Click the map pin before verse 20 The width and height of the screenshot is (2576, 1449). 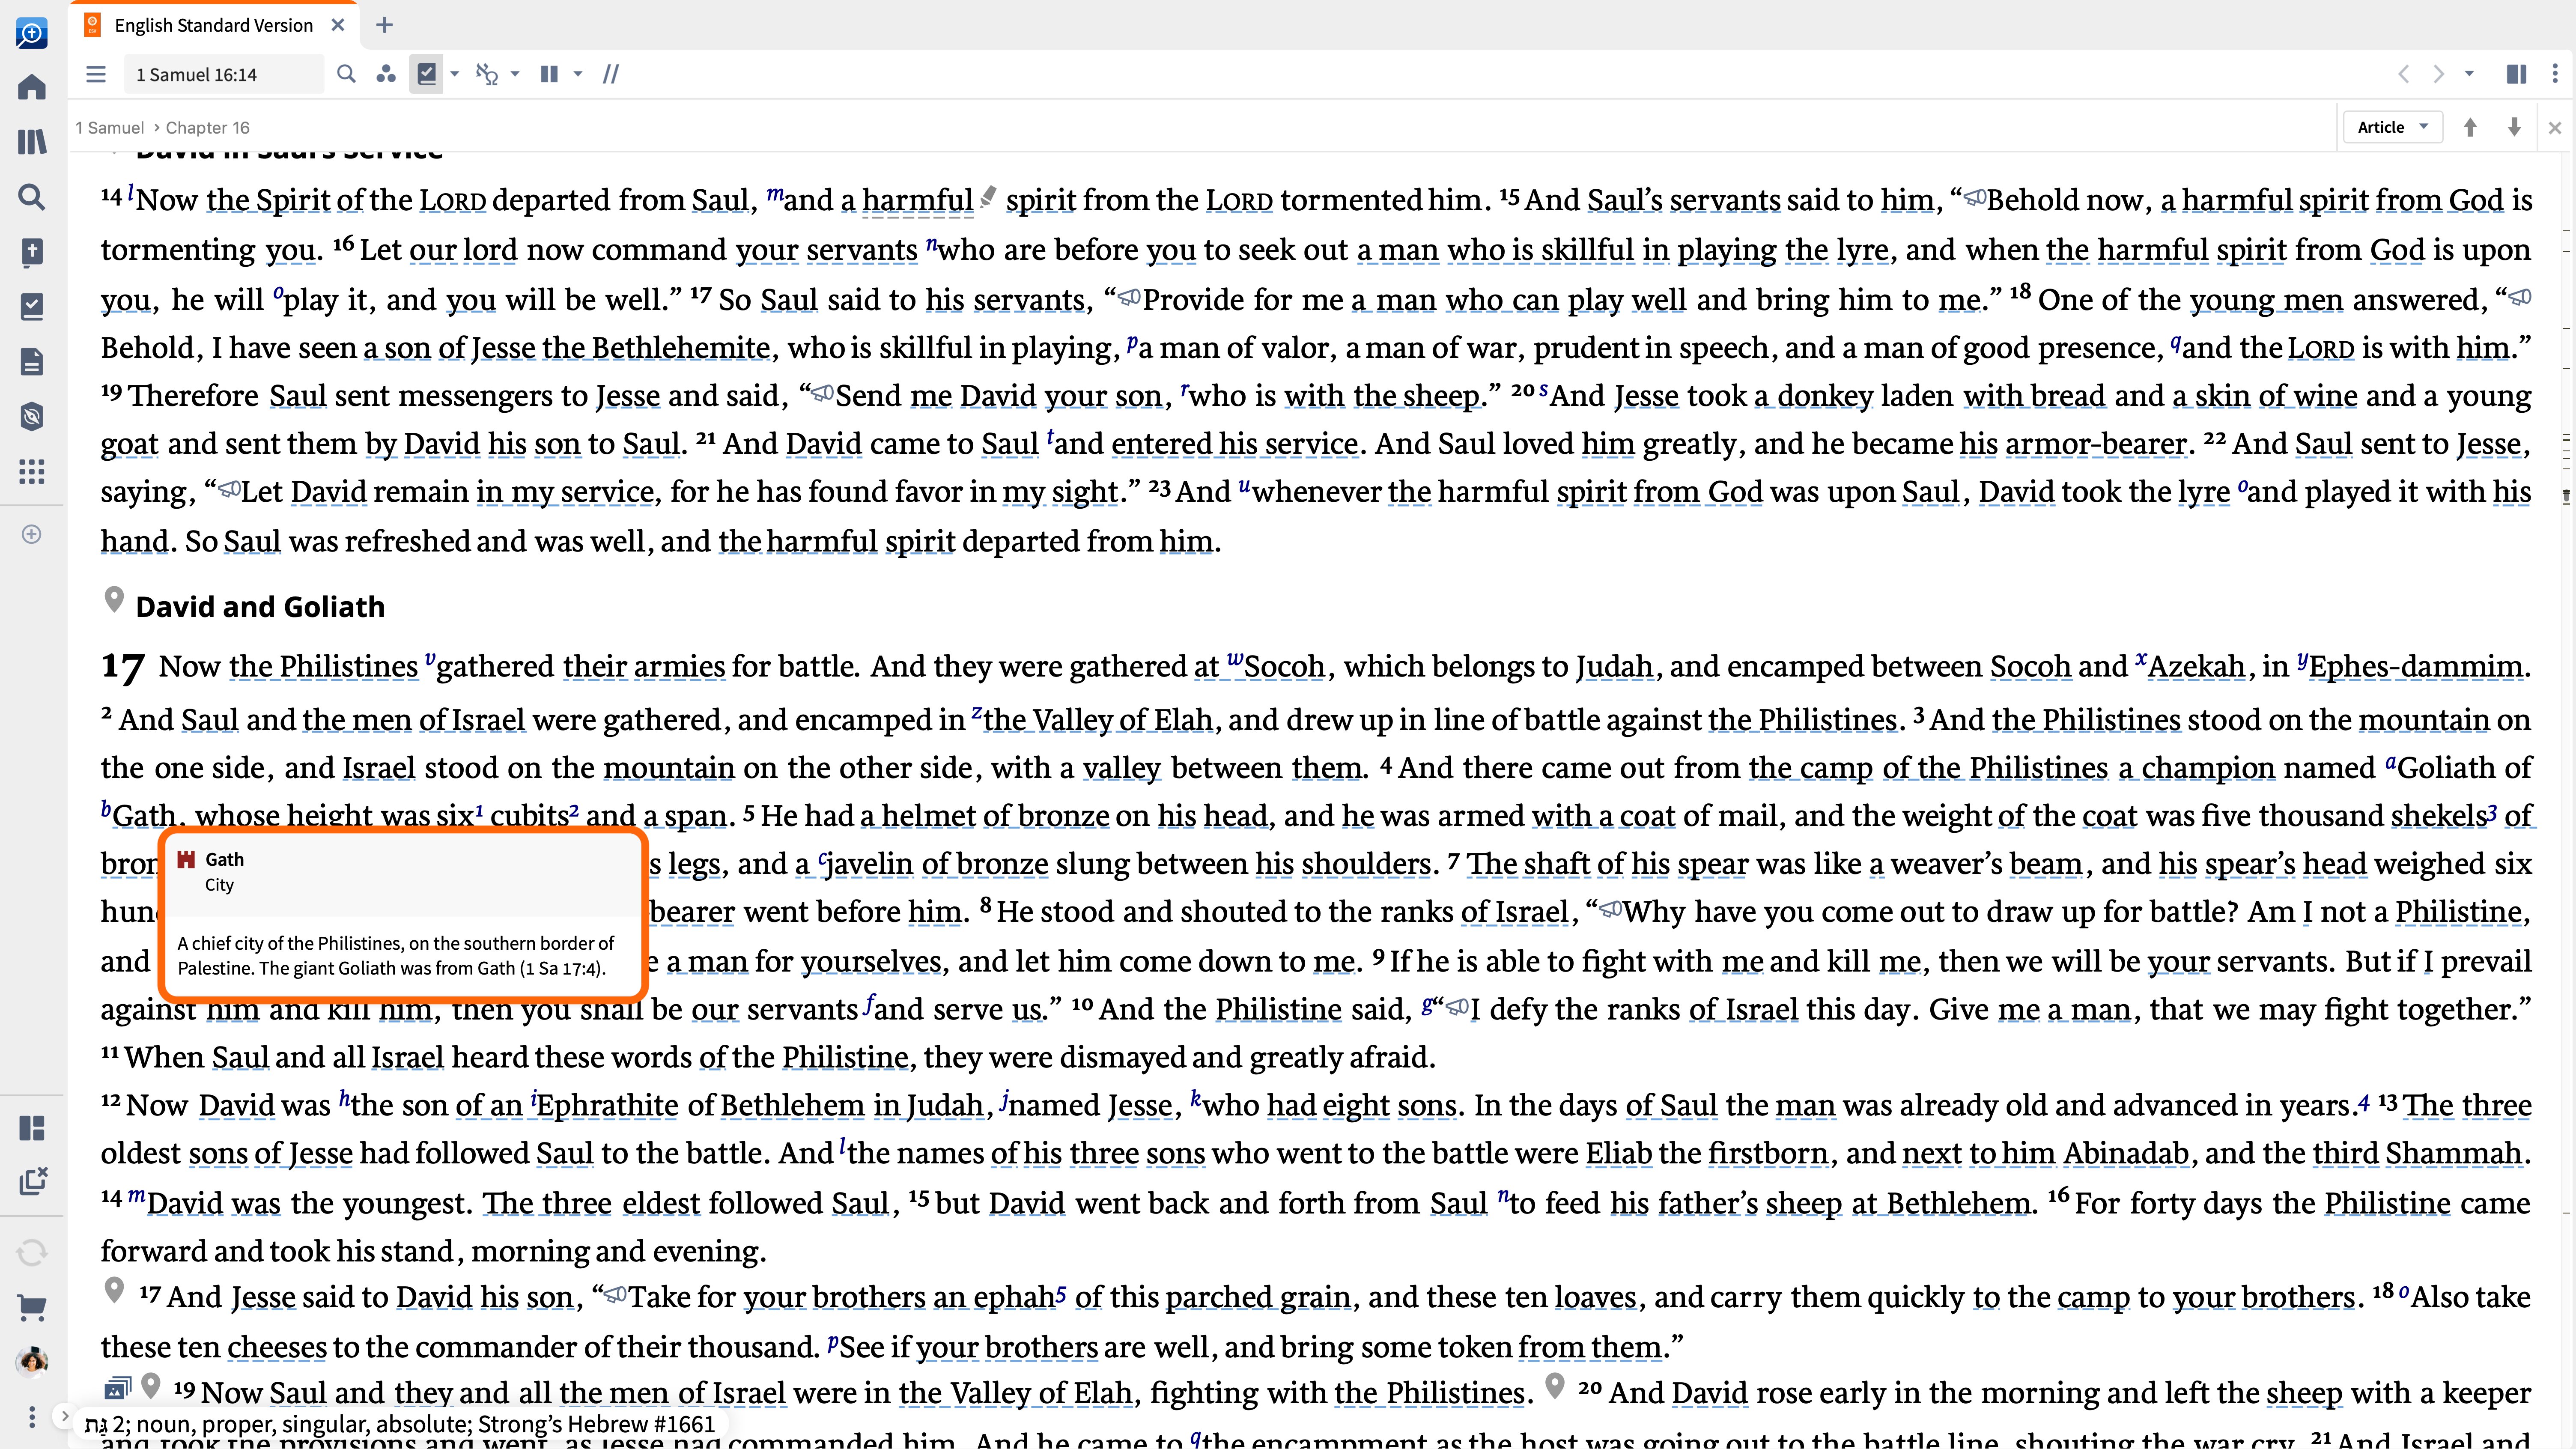point(1555,1386)
